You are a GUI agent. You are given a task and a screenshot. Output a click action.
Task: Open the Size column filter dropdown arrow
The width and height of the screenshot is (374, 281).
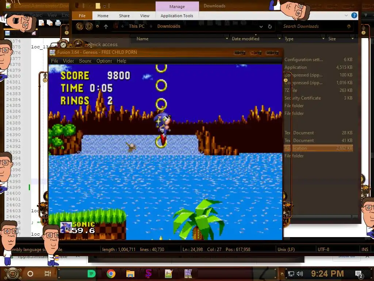[x=352, y=38]
